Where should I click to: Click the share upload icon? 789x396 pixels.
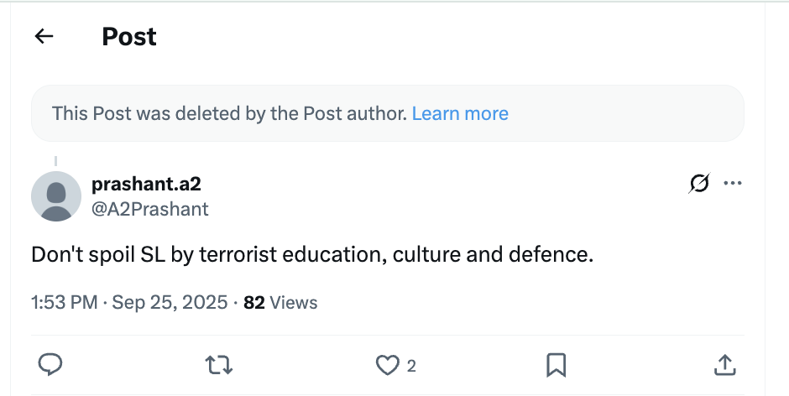coord(725,364)
